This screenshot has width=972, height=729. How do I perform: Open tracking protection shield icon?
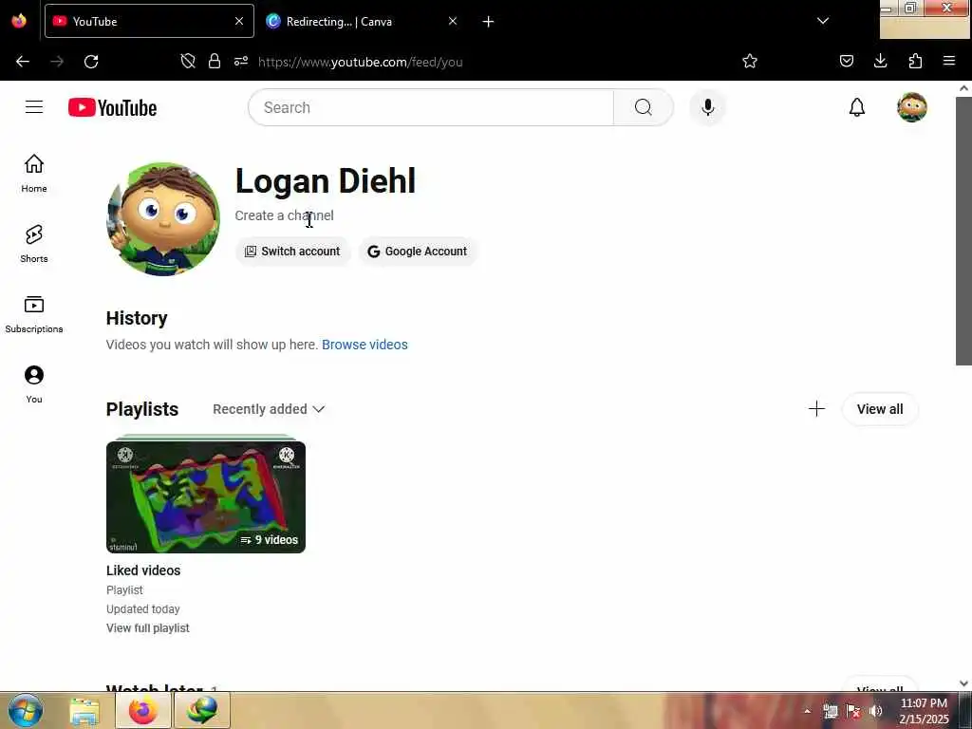(x=188, y=61)
